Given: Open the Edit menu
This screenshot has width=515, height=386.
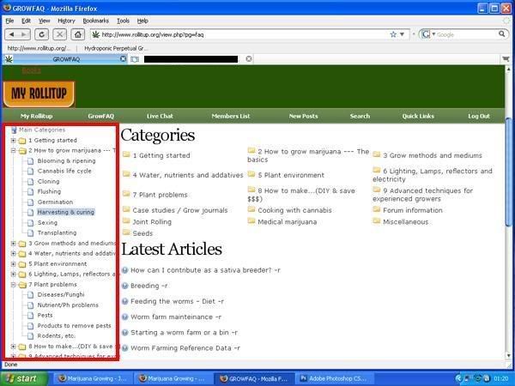Looking at the screenshot, I should 26,21.
